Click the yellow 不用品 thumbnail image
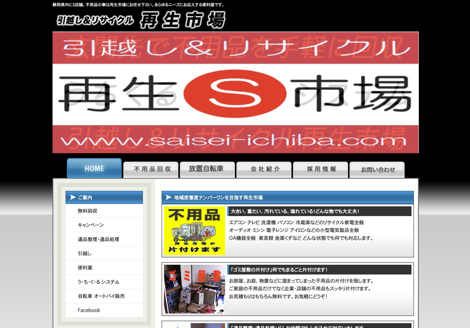The image size is (470, 328). click(x=194, y=231)
